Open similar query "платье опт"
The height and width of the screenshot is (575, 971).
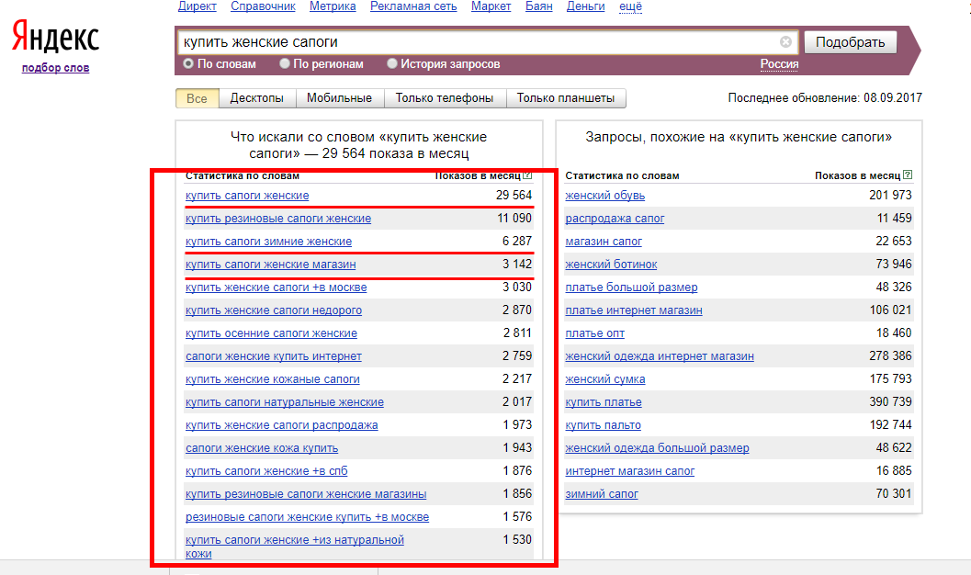coord(595,333)
